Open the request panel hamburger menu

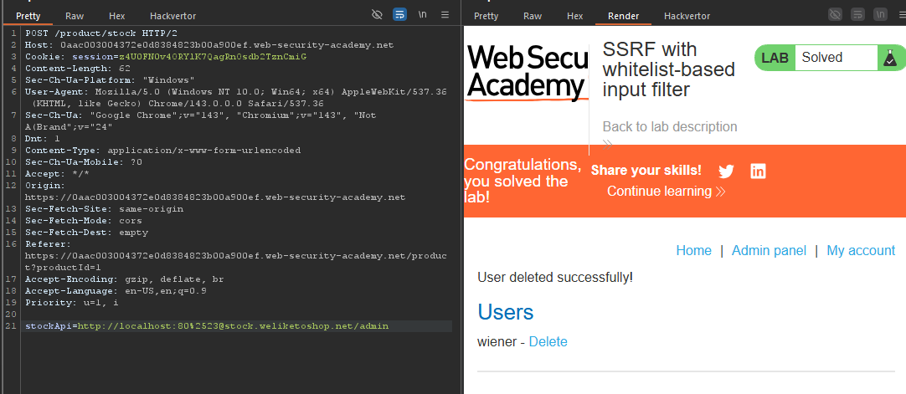445,15
